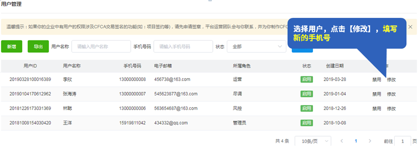Click creation date 2019-03-28
The image size is (419, 146).
(x=335, y=80)
